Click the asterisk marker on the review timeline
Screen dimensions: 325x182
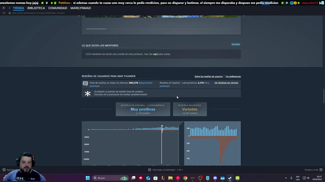[162, 126]
